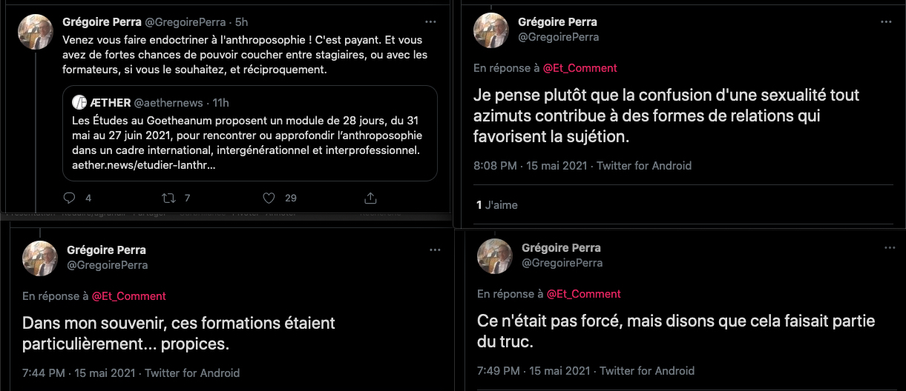Open the ÆTHER account avatar icon

click(x=80, y=102)
